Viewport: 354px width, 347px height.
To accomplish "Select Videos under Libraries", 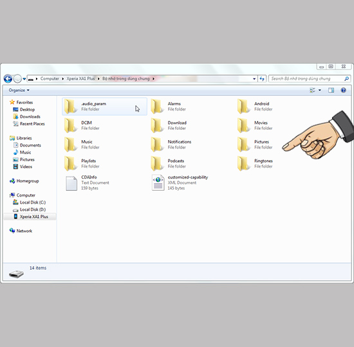I will (x=26, y=166).
